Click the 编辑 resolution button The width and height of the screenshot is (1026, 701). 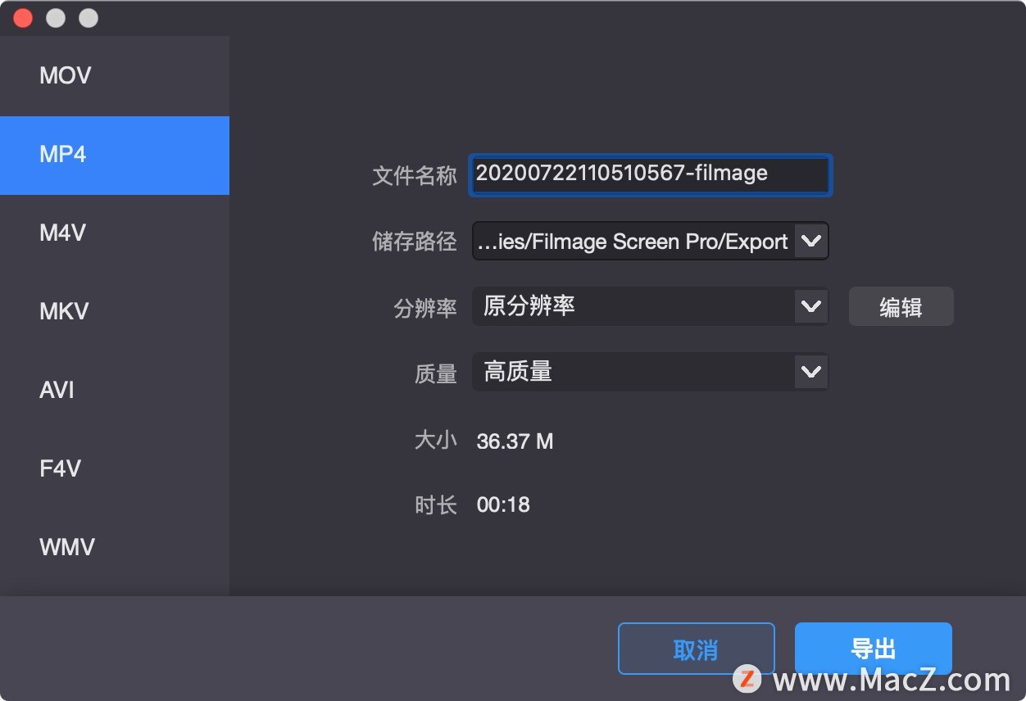click(901, 306)
